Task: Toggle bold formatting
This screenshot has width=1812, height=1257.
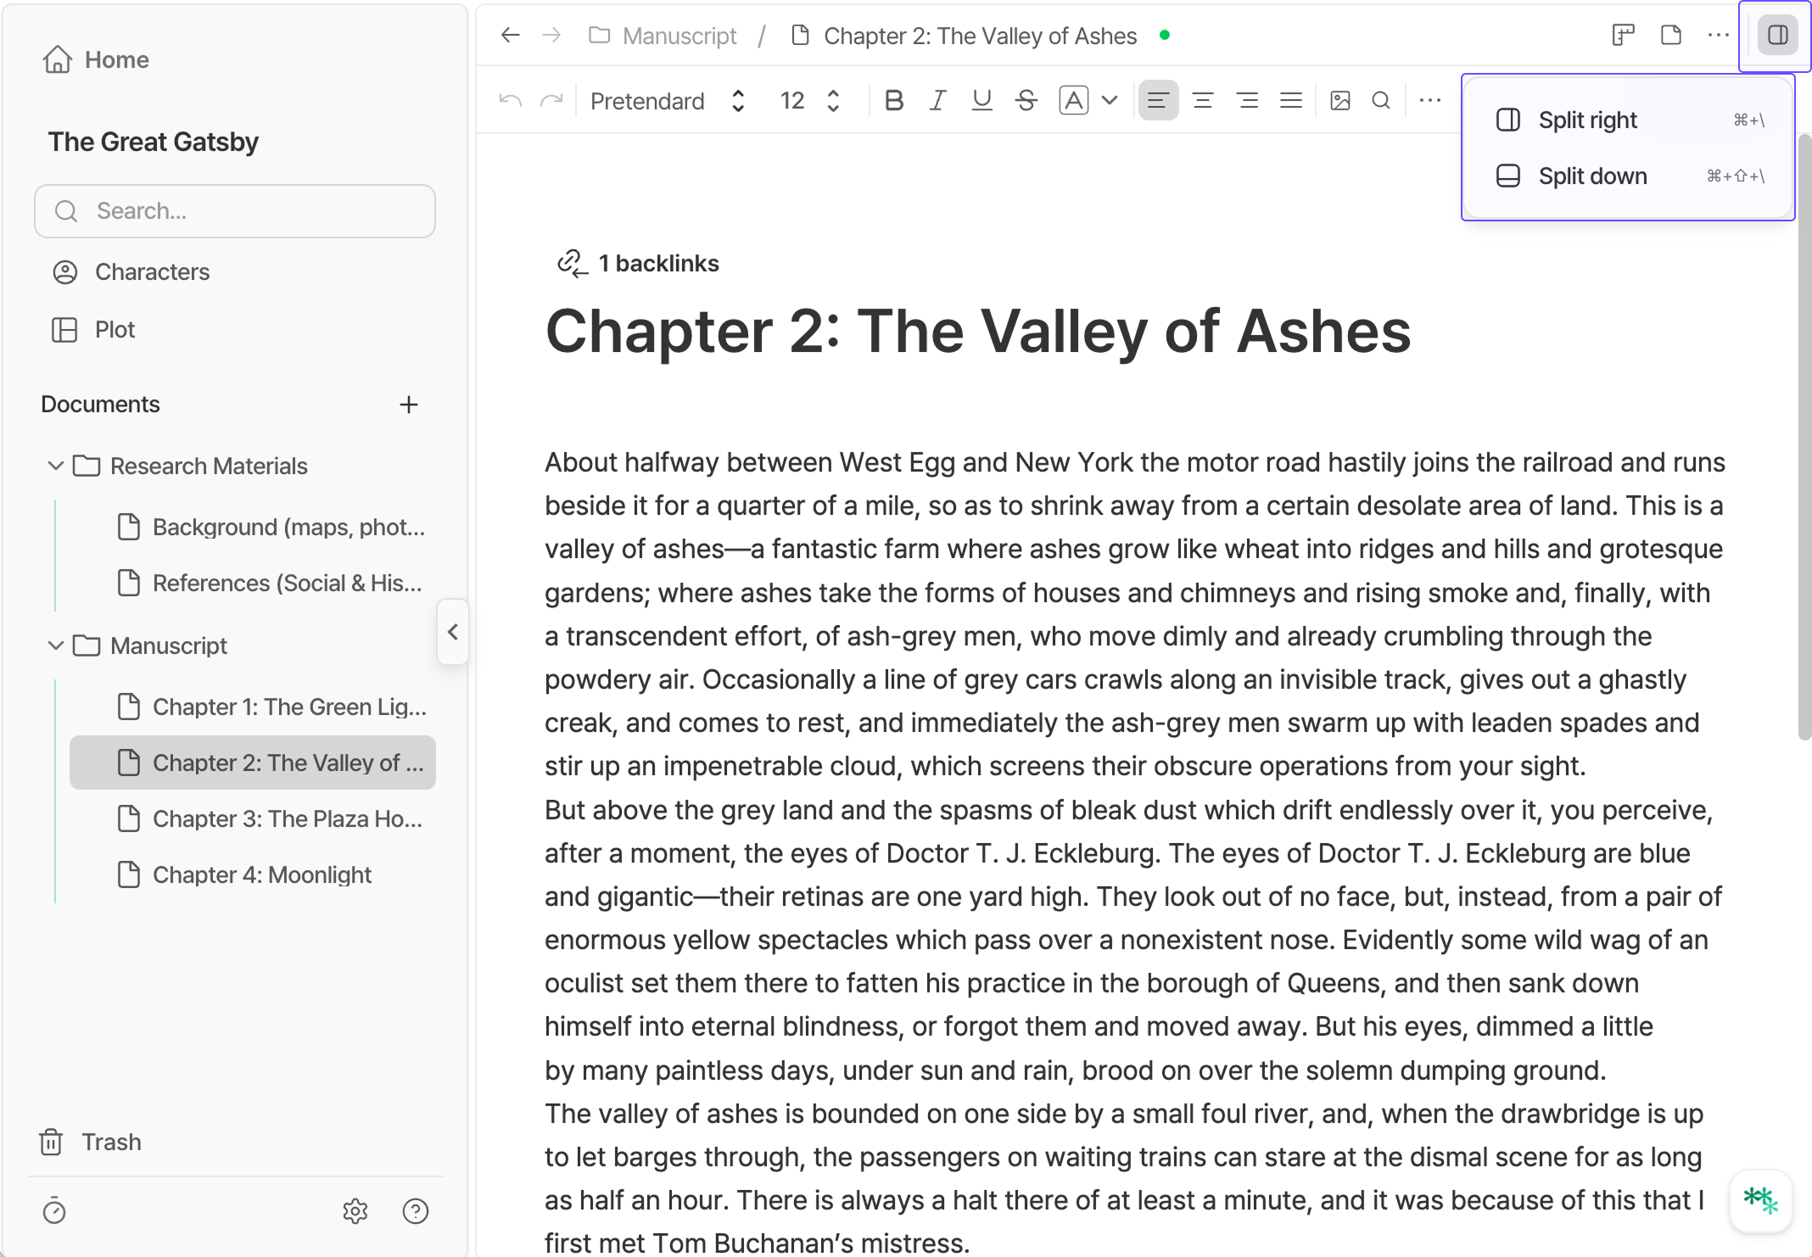Action: 894,101
